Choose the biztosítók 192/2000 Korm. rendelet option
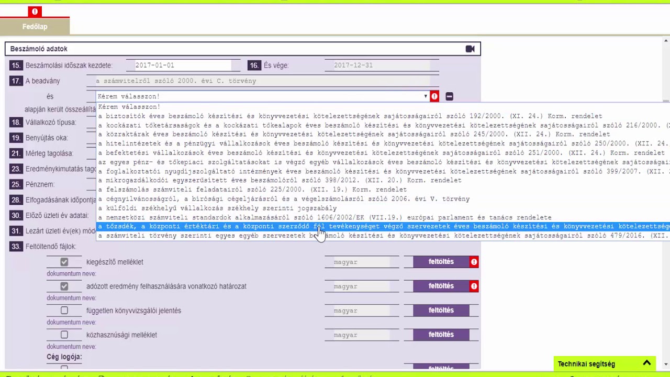Screen dimensions: 670x377 tap(383, 116)
